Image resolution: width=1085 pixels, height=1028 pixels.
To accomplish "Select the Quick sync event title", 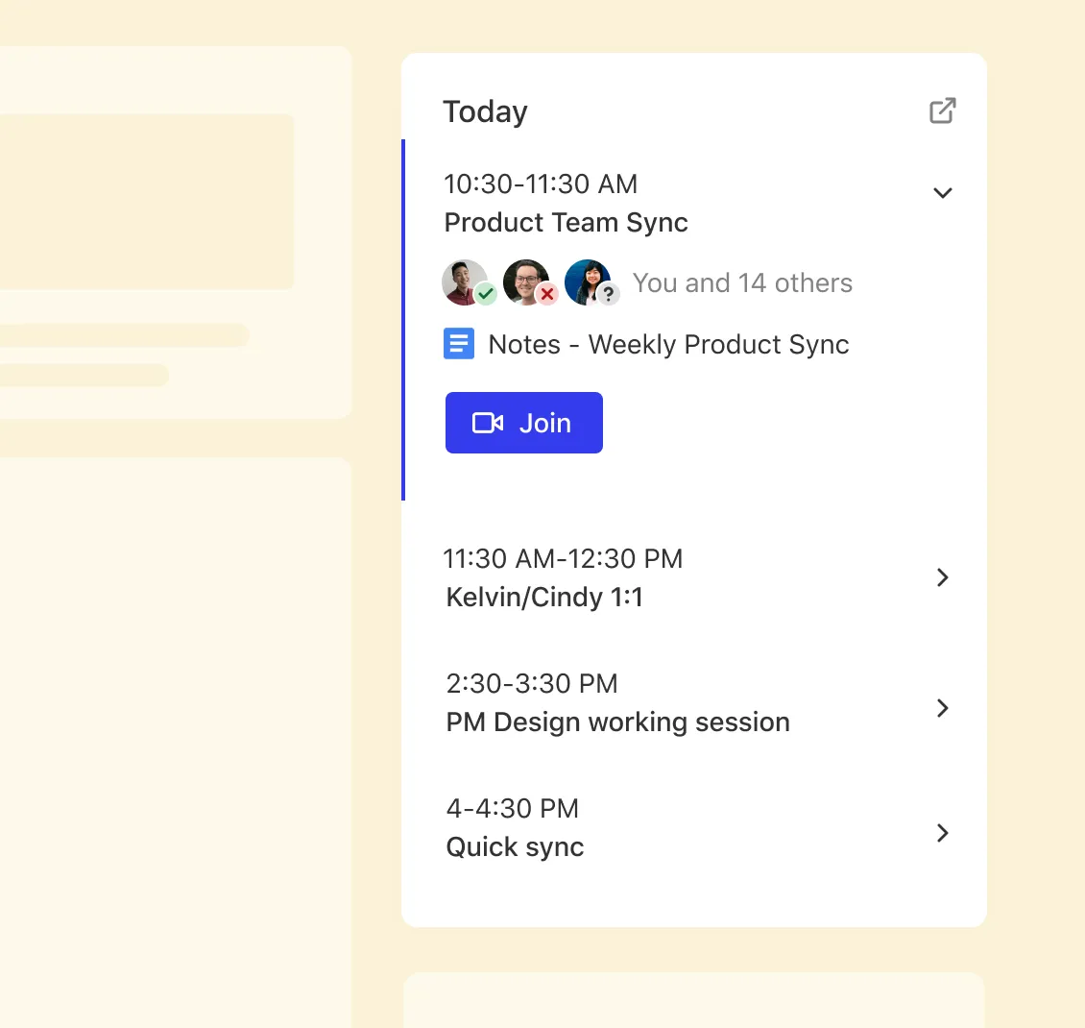I will pyautogui.click(x=515, y=847).
